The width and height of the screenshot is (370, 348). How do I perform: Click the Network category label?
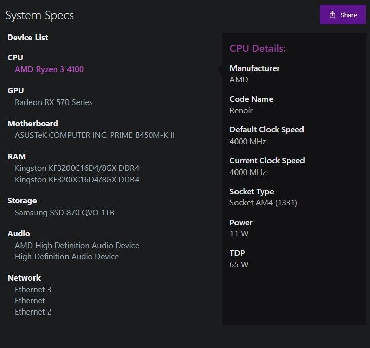[24, 277]
